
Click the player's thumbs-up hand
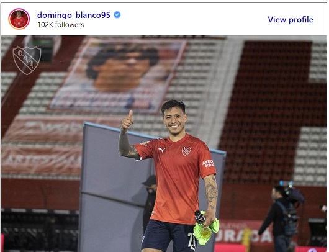(x=127, y=120)
